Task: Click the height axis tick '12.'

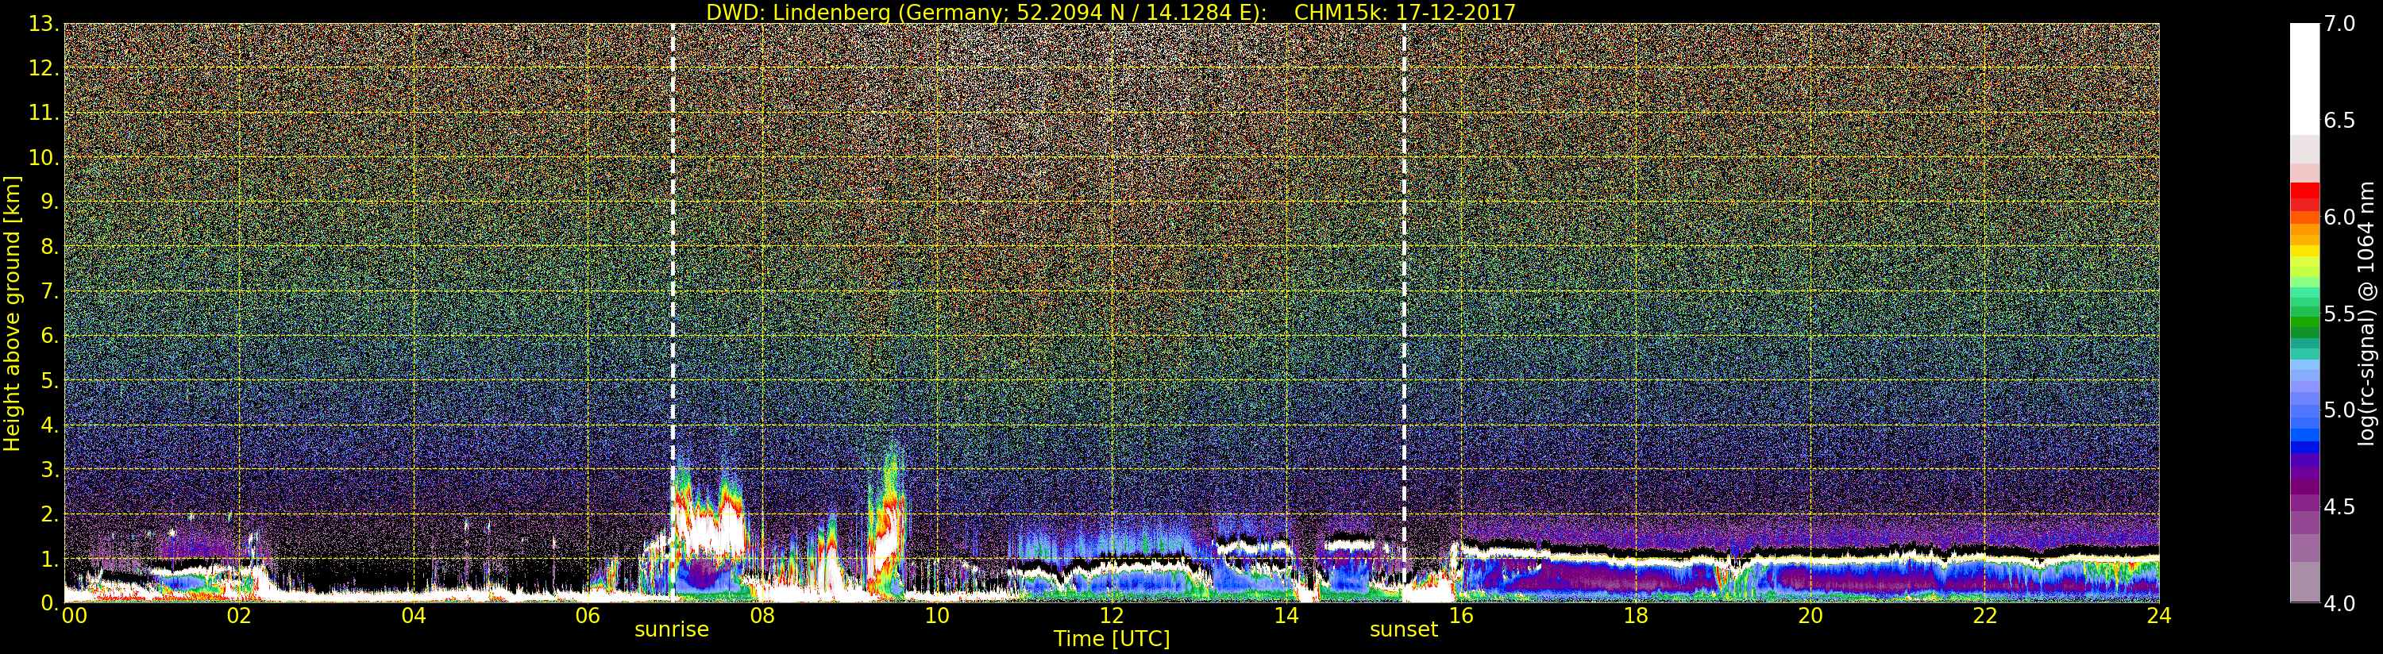Action: (44, 68)
